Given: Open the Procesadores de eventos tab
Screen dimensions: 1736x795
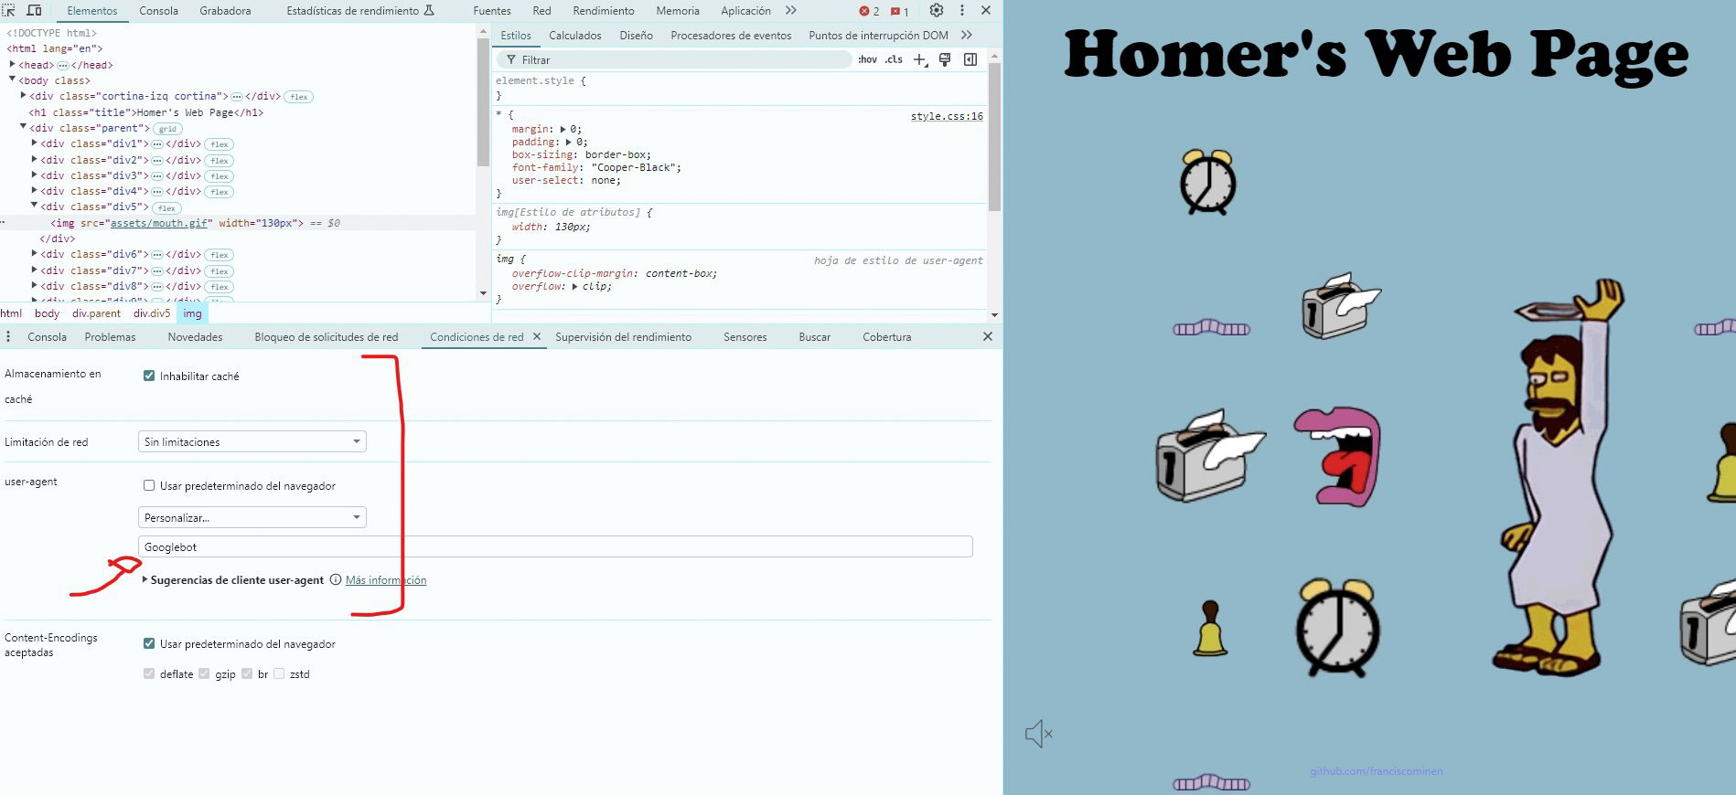Looking at the screenshot, I should coord(731,36).
